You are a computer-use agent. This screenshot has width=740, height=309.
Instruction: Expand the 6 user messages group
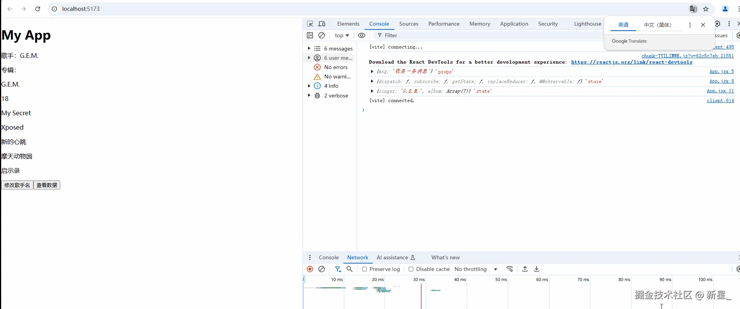309,58
